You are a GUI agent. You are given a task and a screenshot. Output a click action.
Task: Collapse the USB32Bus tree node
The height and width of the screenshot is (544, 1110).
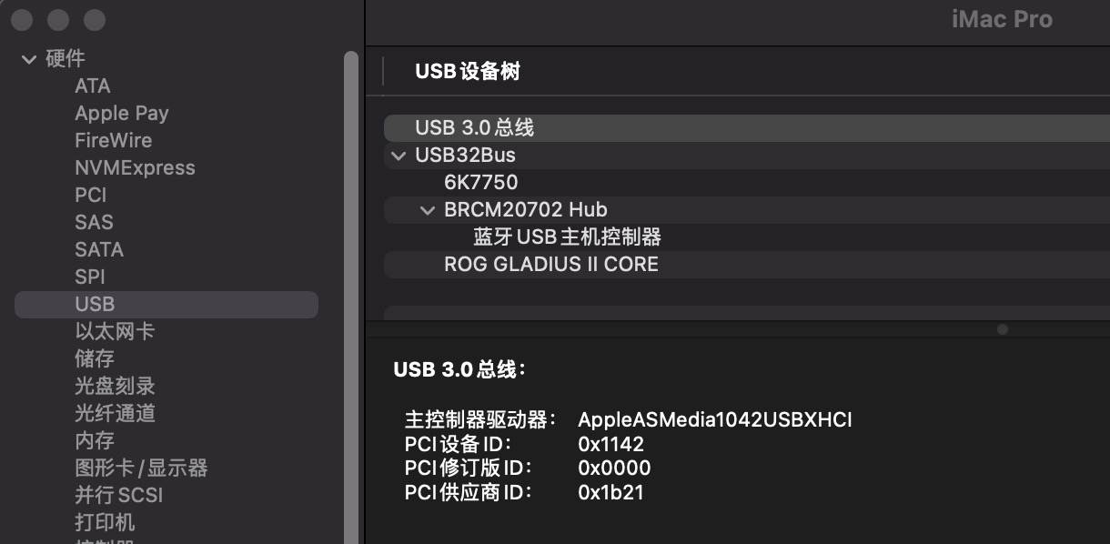point(398,156)
